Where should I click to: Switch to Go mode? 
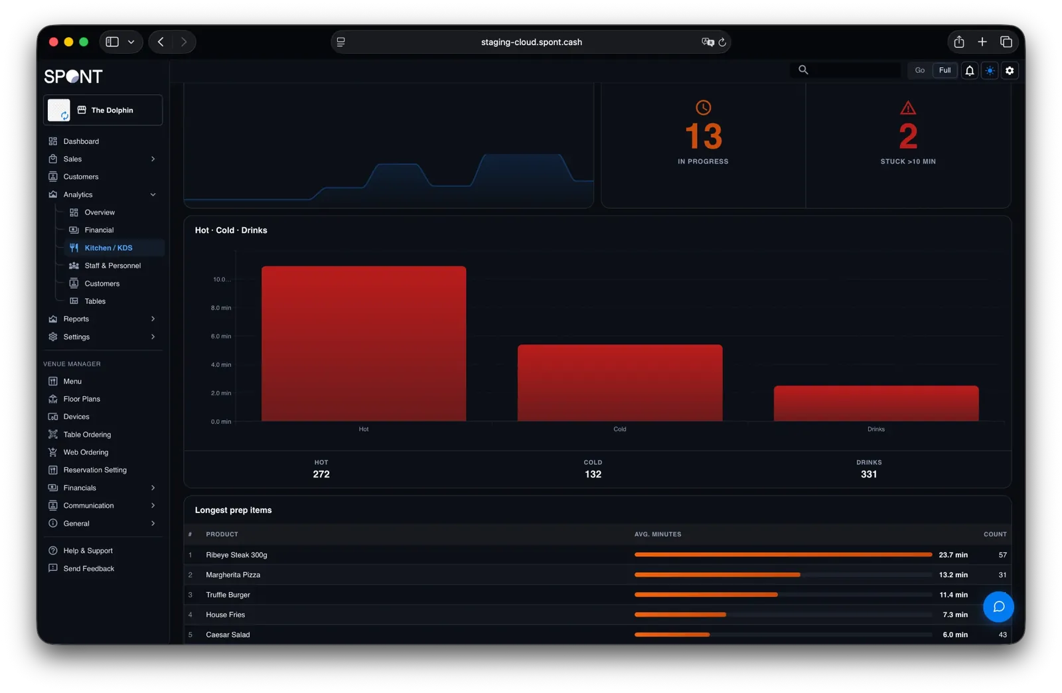(x=919, y=70)
